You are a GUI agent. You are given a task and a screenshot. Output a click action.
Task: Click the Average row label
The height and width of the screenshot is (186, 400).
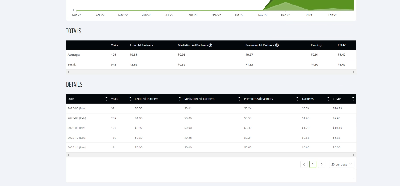[x=74, y=55]
